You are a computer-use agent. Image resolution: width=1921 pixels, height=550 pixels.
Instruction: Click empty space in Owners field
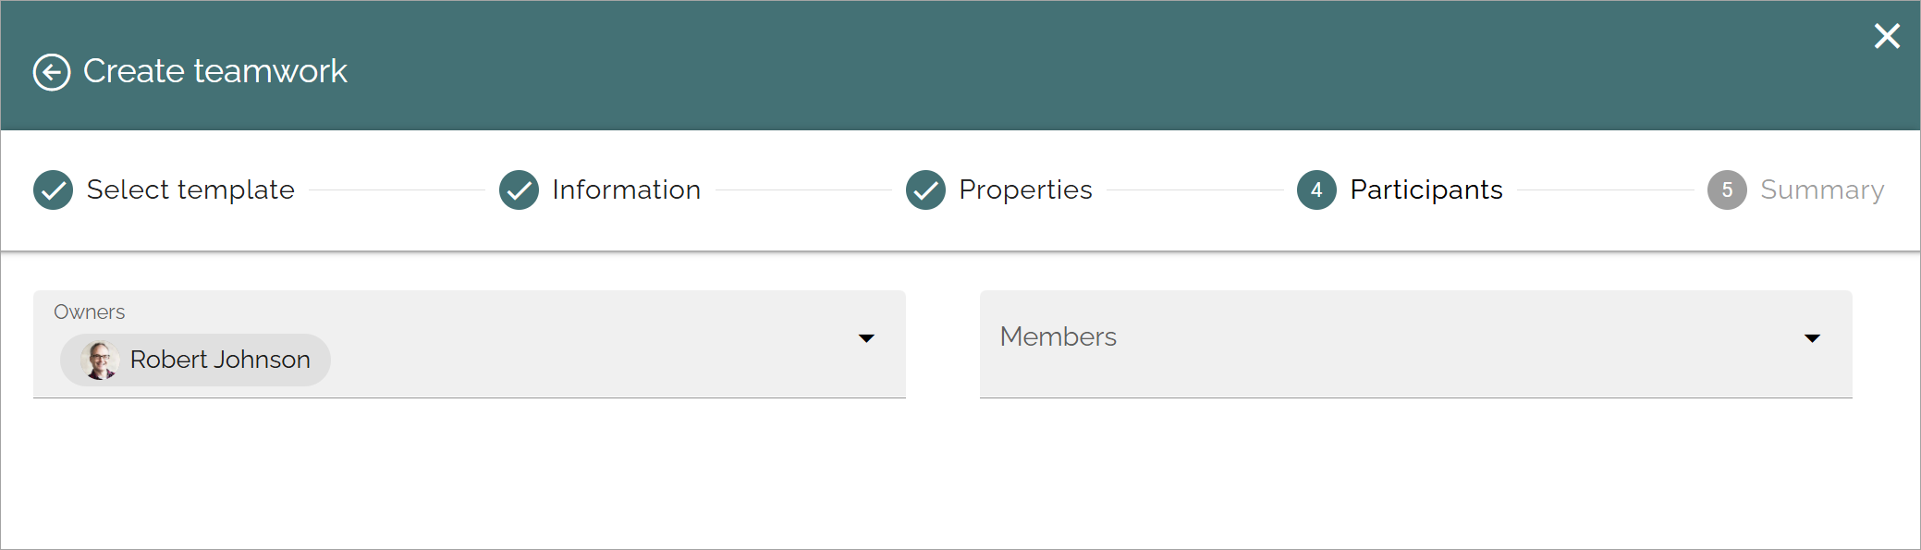pyautogui.click(x=592, y=360)
